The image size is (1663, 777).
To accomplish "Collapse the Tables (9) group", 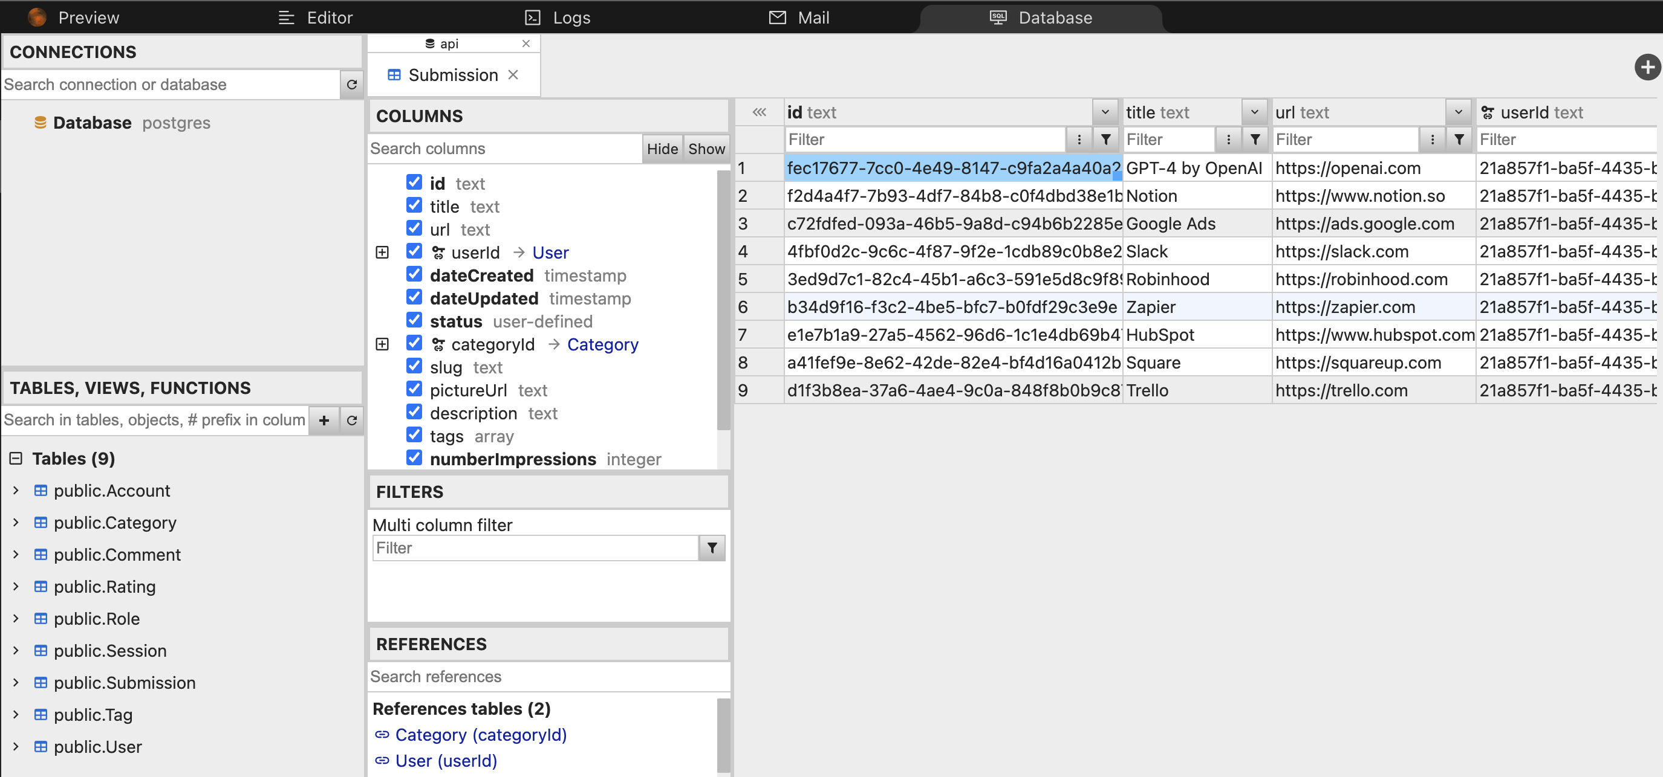I will 16,459.
